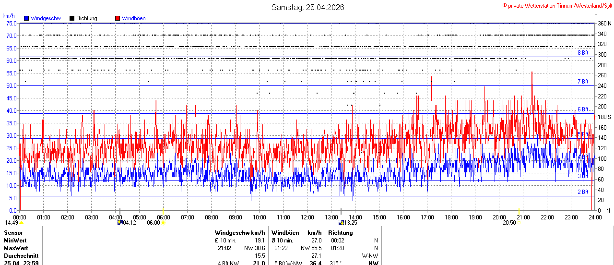Click the blue Windgeschw legend swatch

pos(26,18)
